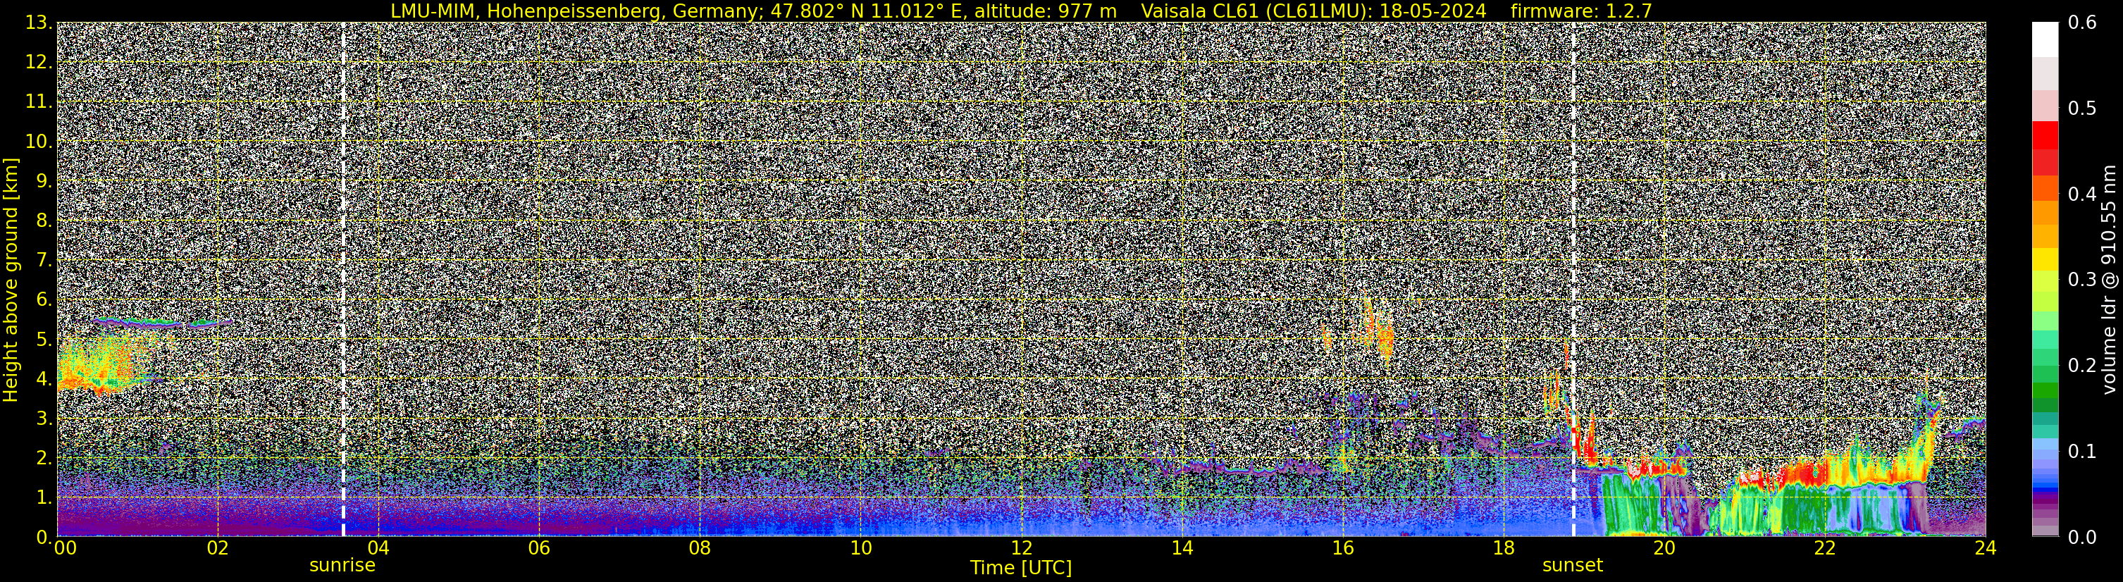Screen dimensions: 2123x582
Task: Click the y-axis tick label '3.'
Action: (44, 419)
